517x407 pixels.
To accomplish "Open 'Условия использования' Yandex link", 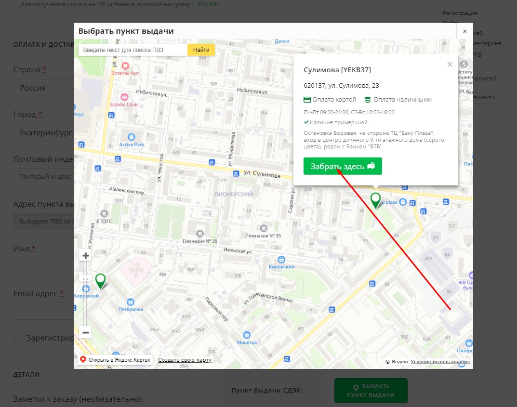I will click(440, 362).
